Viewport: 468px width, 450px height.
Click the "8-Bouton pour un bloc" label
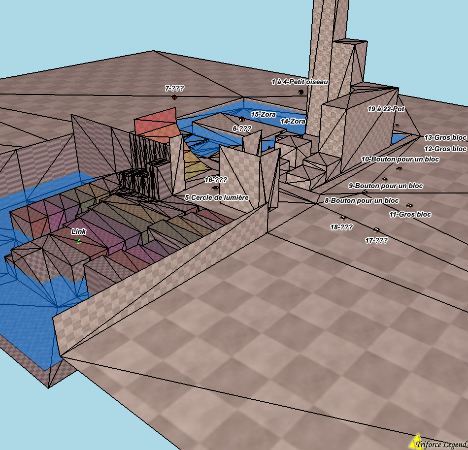[x=362, y=201]
